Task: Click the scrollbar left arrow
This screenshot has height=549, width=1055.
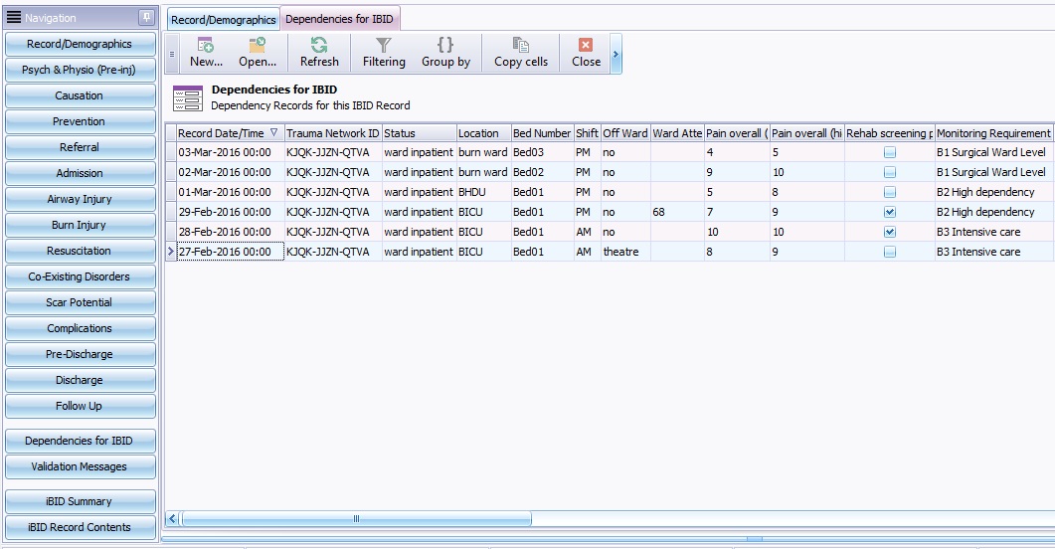Action: [172, 518]
